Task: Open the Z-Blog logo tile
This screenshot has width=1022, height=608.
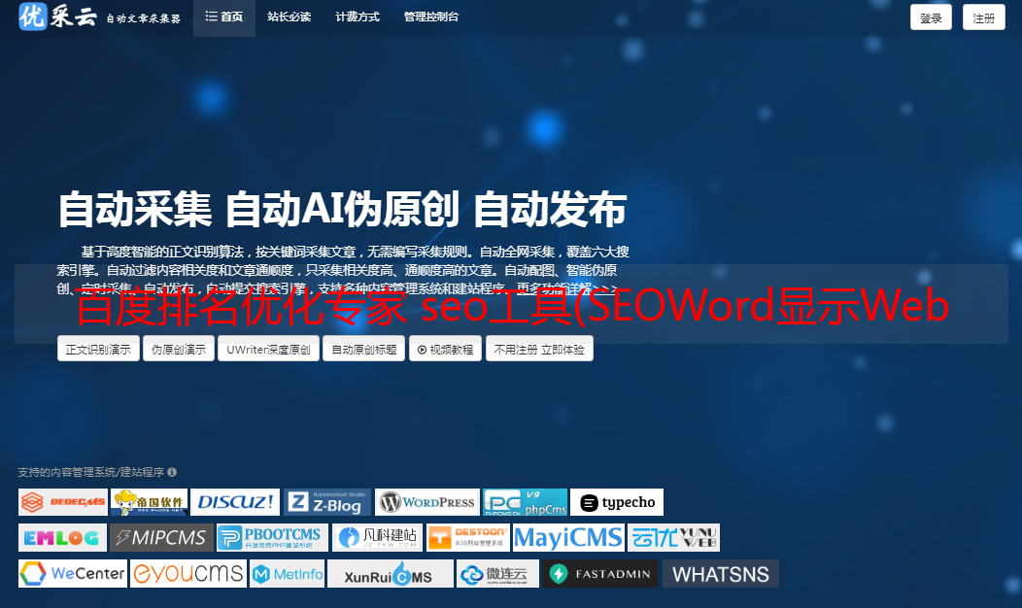Action: 327,502
